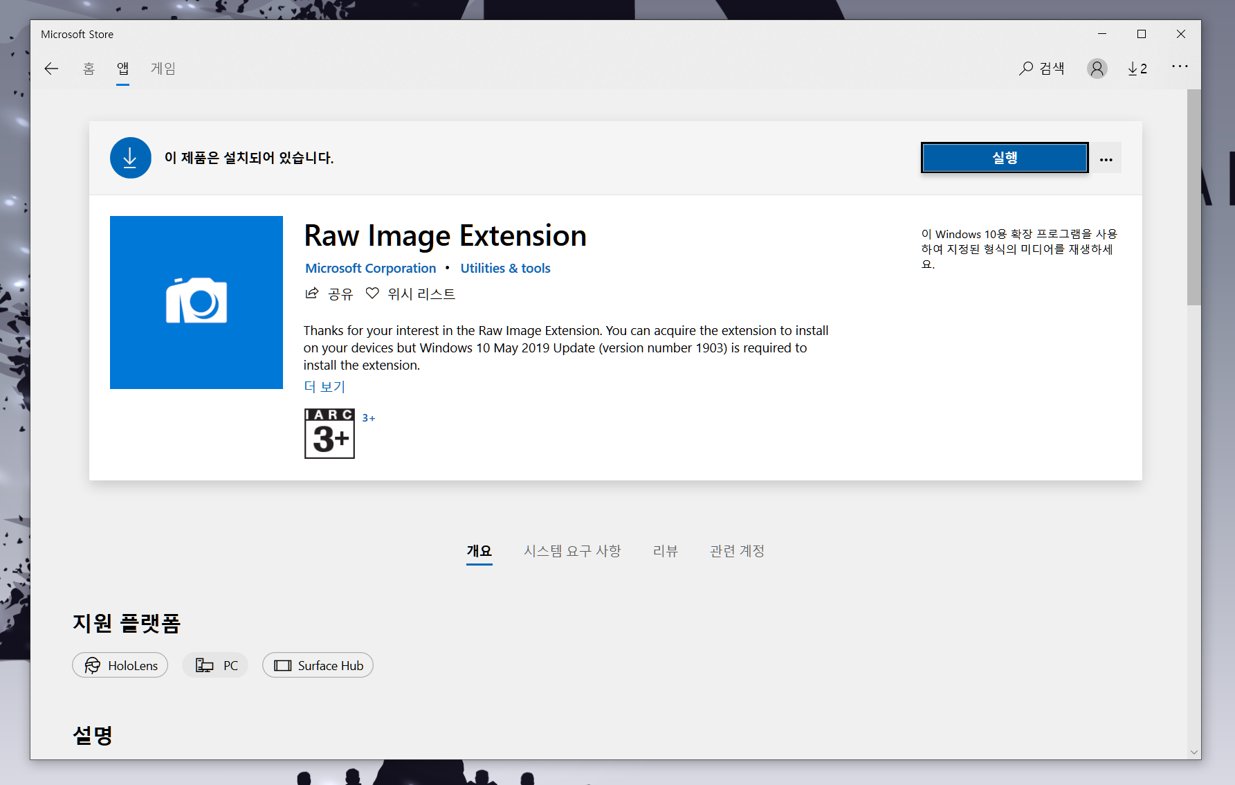Select the 앱 tab
Screen dimensions: 1235x785
tap(122, 69)
